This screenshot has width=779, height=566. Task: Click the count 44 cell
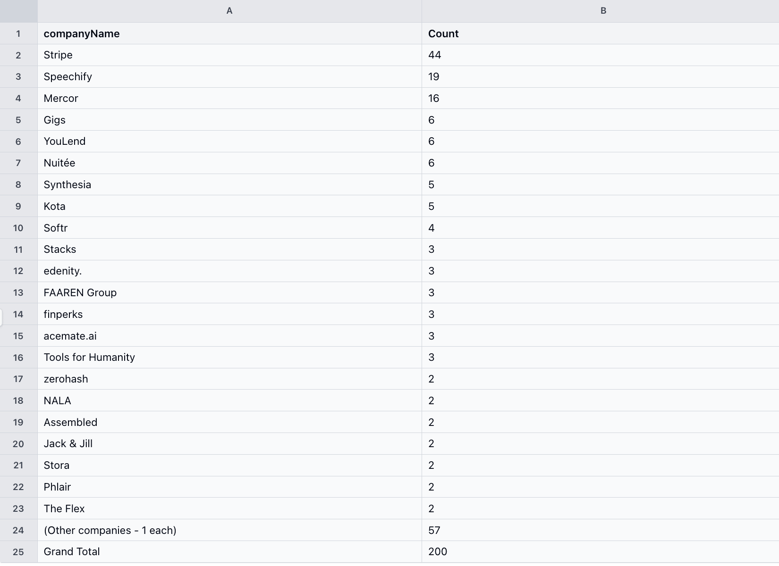tap(600, 55)
